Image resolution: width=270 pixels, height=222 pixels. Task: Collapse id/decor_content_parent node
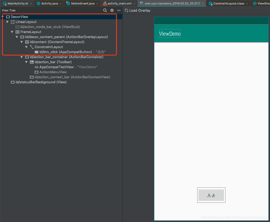(17, 37)
